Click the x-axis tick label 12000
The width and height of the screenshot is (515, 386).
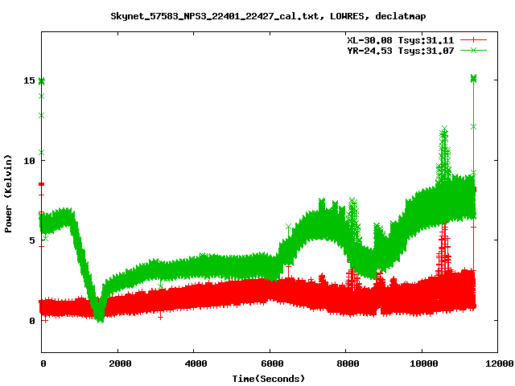[x=500, y=363]
